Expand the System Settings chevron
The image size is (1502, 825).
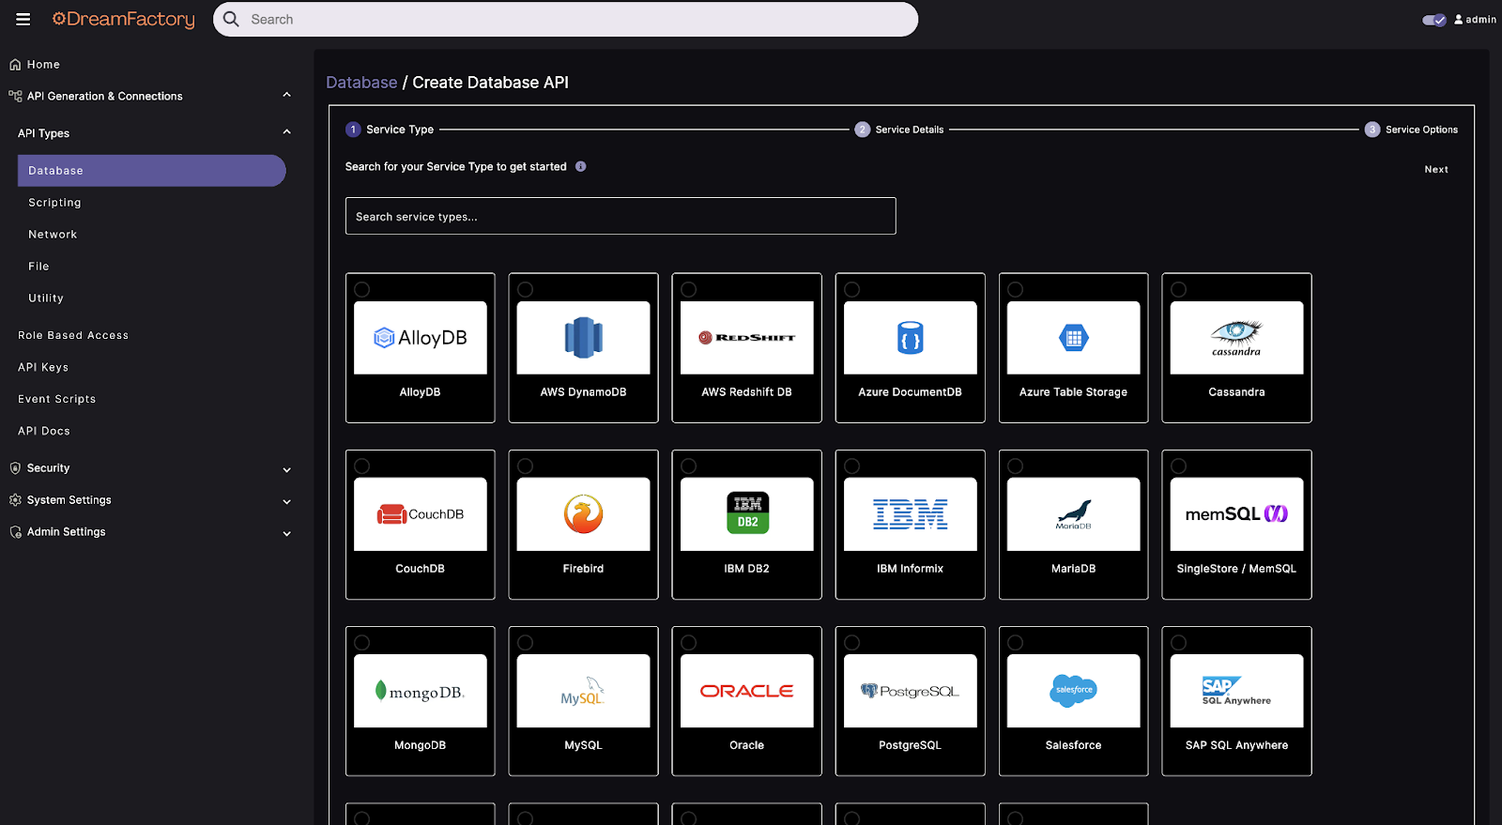[x=287, y=501]
